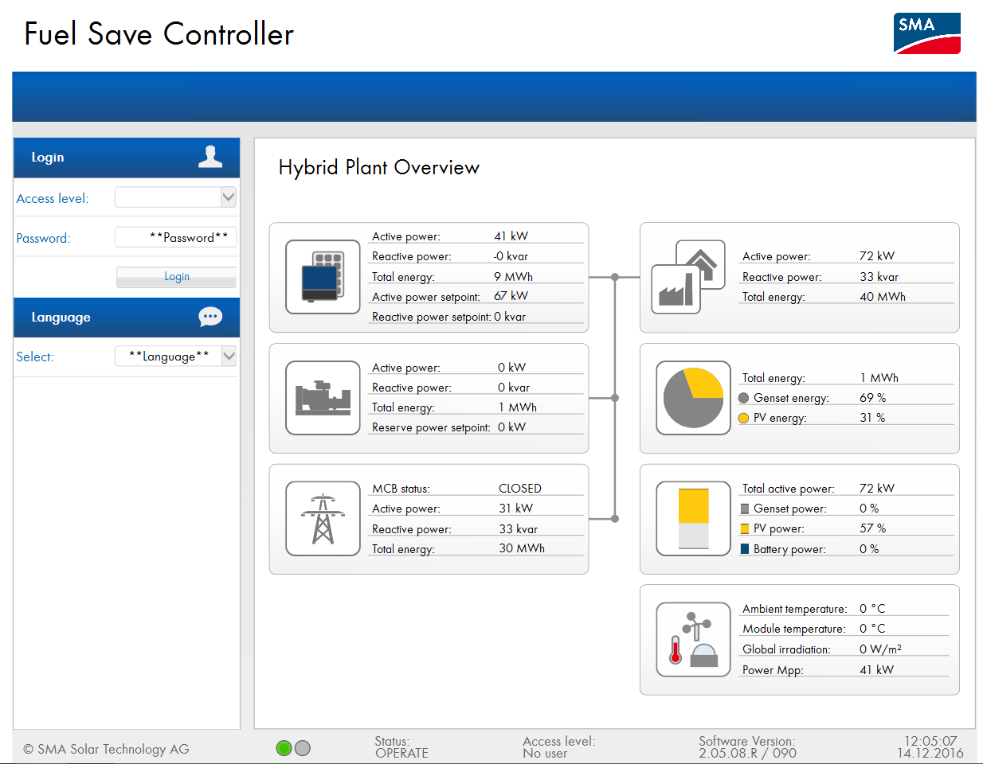
Task: Open the energy share pie chart
Action: coord(693,398)
